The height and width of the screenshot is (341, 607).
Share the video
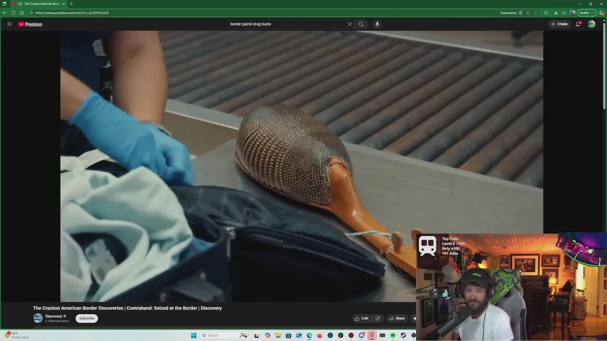[x=397, y=318]
